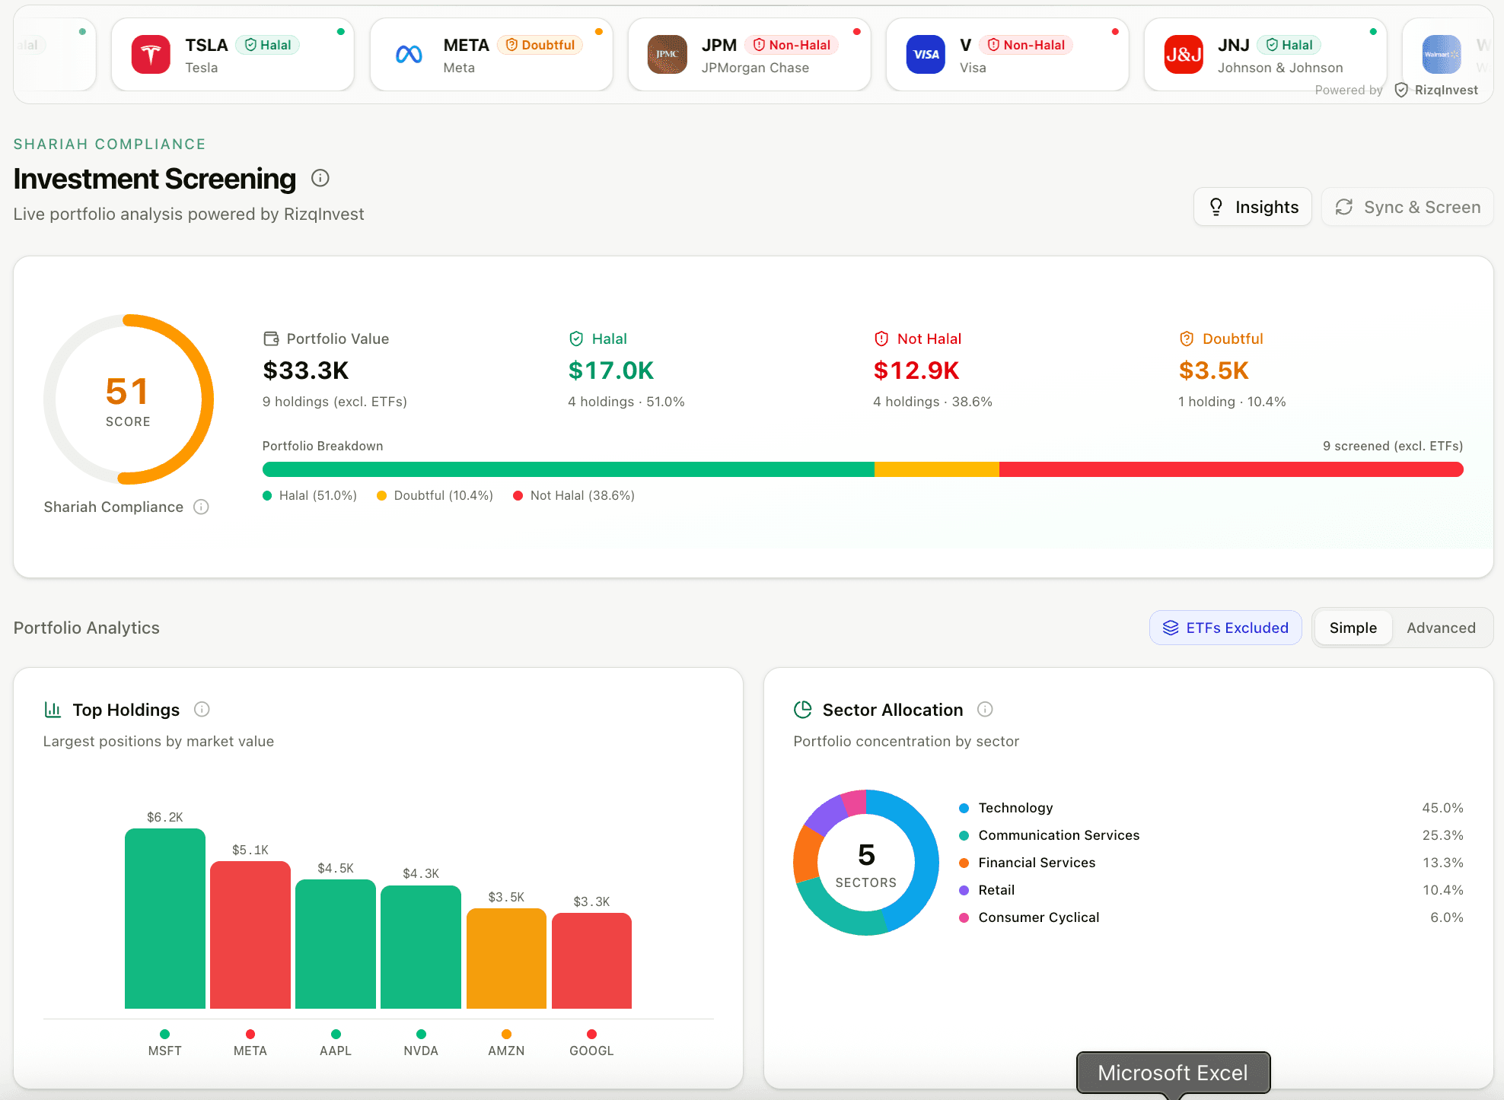Image resolution: width=1504 pixels, height=1100 pixels.
Task: Open the Investment Screening info tooltip
Action: (320, 179)
